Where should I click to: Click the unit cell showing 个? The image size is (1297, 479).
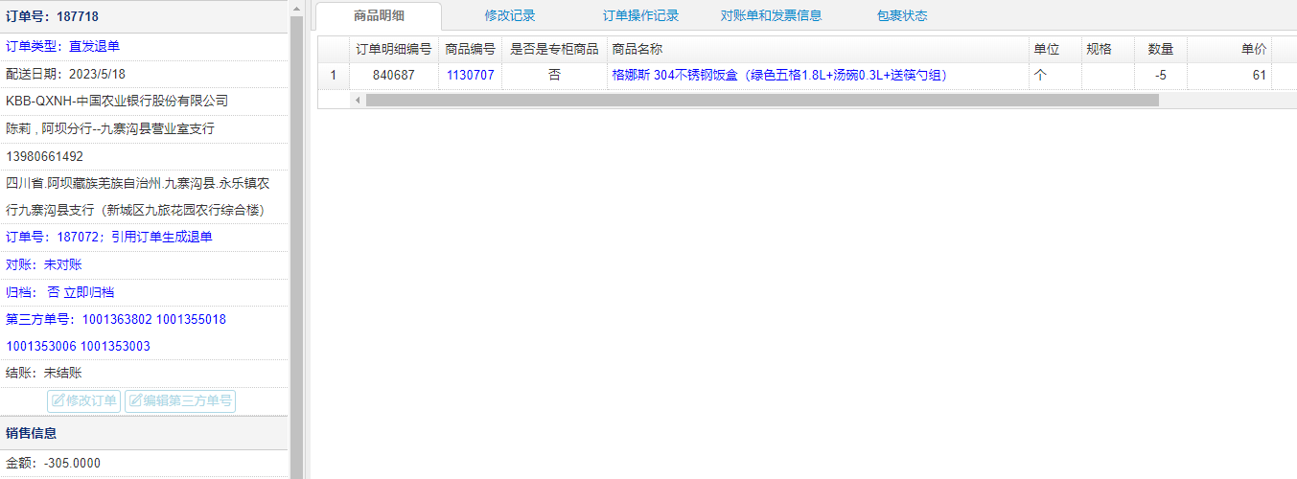tap(1054, 75)
